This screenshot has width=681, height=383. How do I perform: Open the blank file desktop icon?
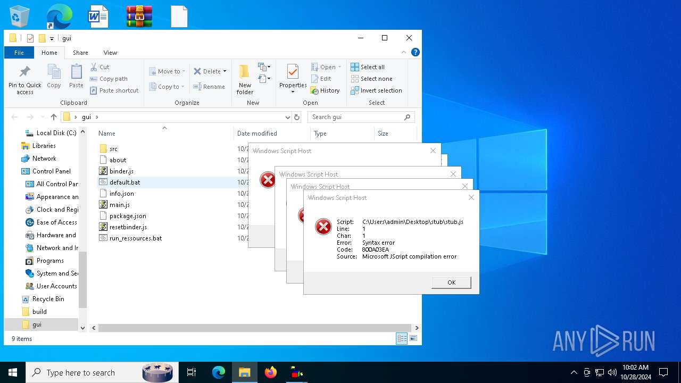coord(179,16)
